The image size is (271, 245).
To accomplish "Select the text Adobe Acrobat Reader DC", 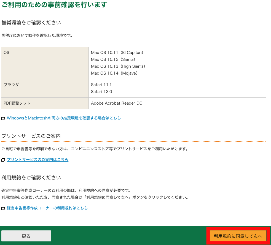I will [117, 103].
